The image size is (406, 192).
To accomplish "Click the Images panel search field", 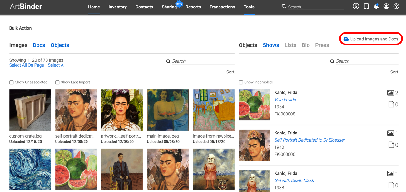I will tap(203, 61).
